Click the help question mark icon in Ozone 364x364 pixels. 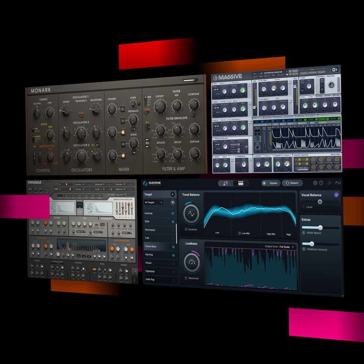(321, 182)
